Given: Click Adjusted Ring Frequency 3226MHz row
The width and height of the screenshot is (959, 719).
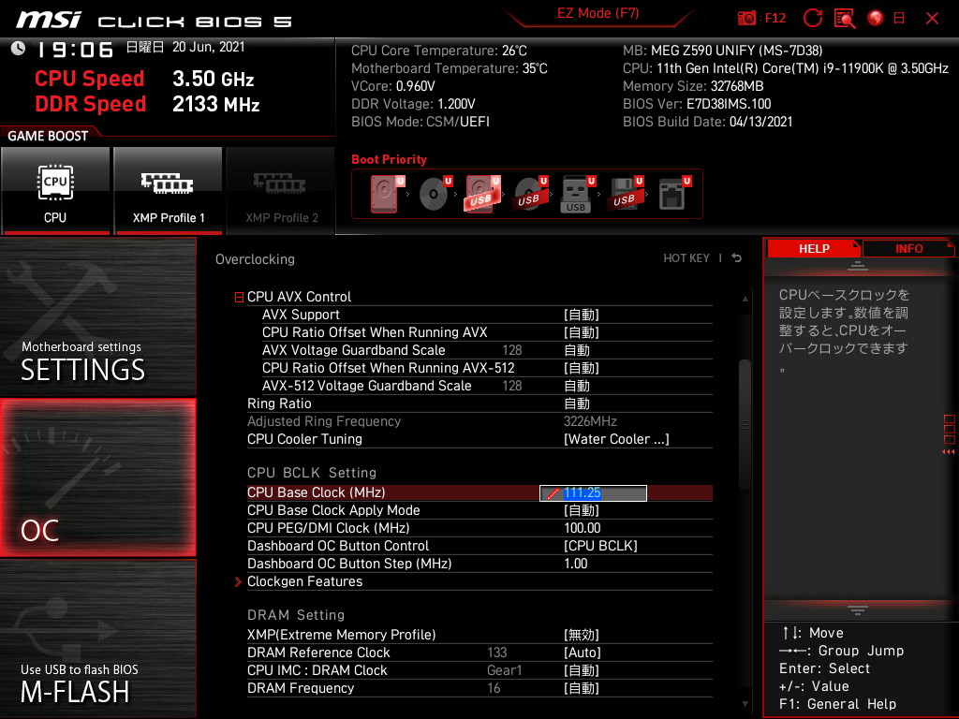Looking at the screenshot, I should tap(479, 421).
